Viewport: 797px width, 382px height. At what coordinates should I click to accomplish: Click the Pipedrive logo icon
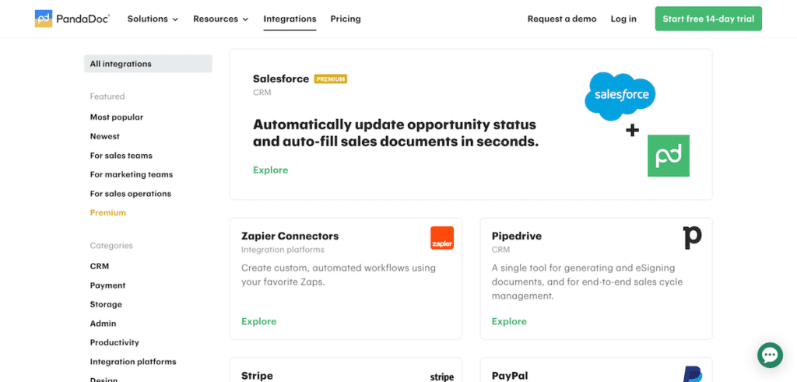pos(692,237)
